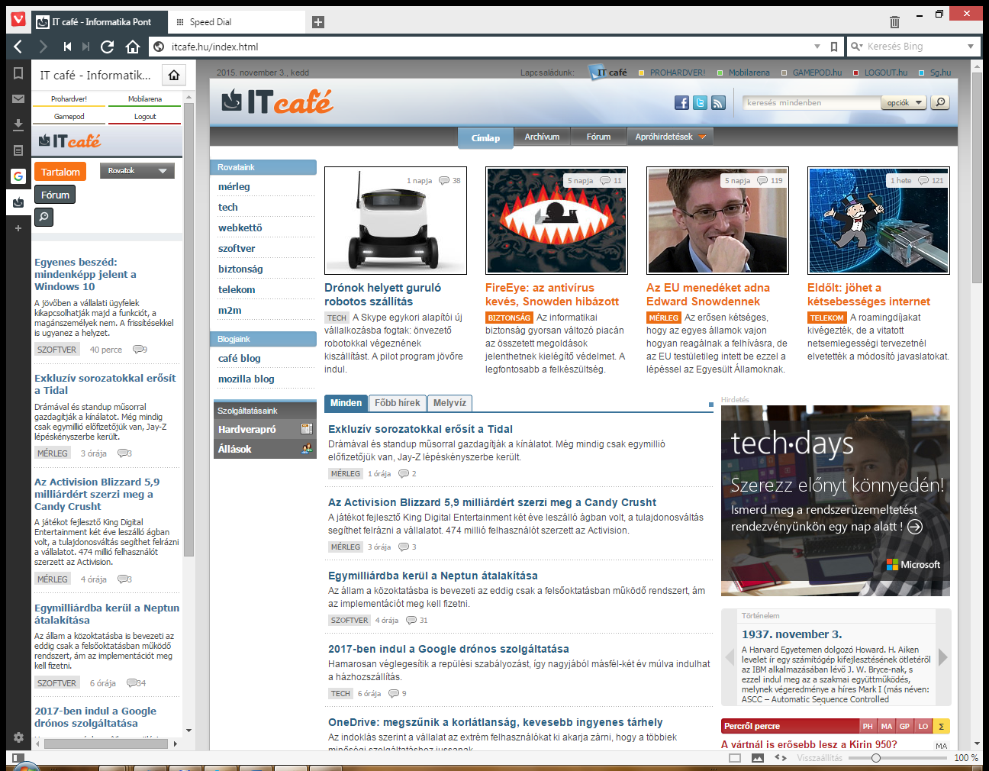Image resolution: width=989 pixels, height=771 pixels.
Task: Toggle the panel from status bar
Action: pyautogui.click(x=18, y=758)
